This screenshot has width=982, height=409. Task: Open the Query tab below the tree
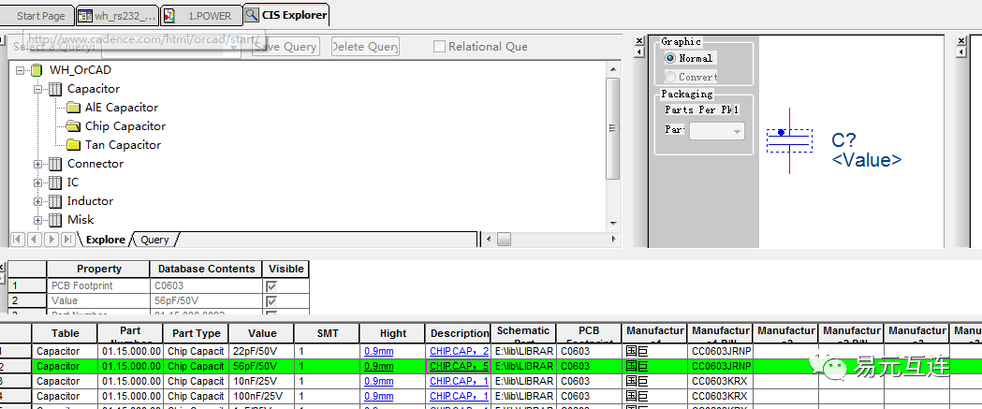pos(154,240)
